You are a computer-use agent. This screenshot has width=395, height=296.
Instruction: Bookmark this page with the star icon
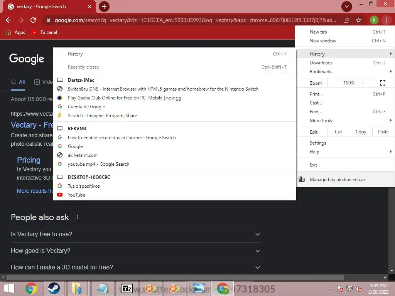(x=359, y=20)
